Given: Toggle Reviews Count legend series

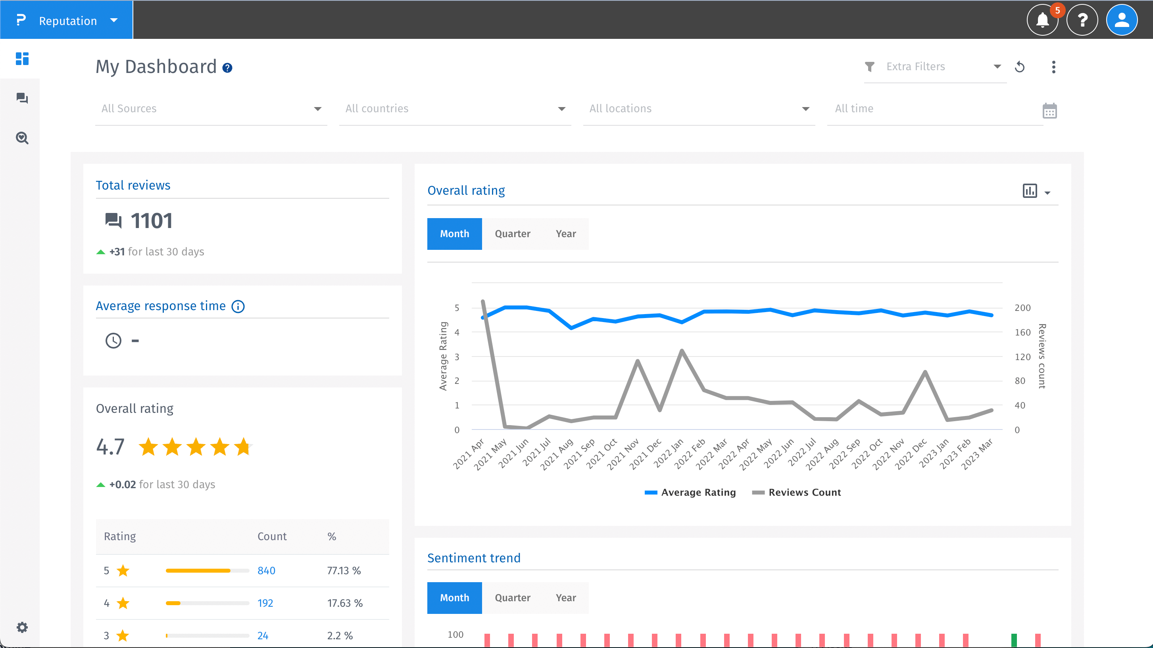Looking at the screenshot, I should [x=797, y=492].
